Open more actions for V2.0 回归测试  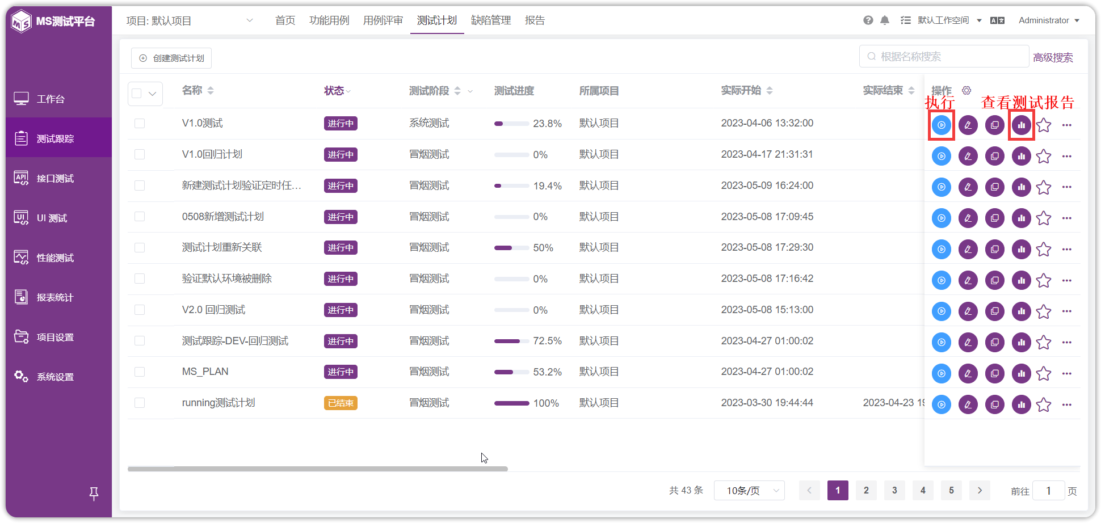click(1067, 311)
